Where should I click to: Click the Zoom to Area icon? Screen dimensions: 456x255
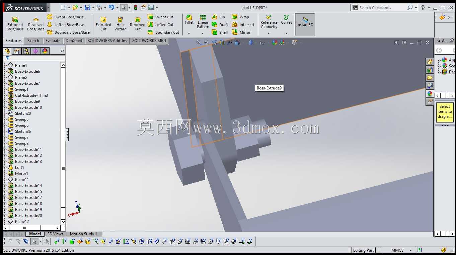tap(206, 42)
